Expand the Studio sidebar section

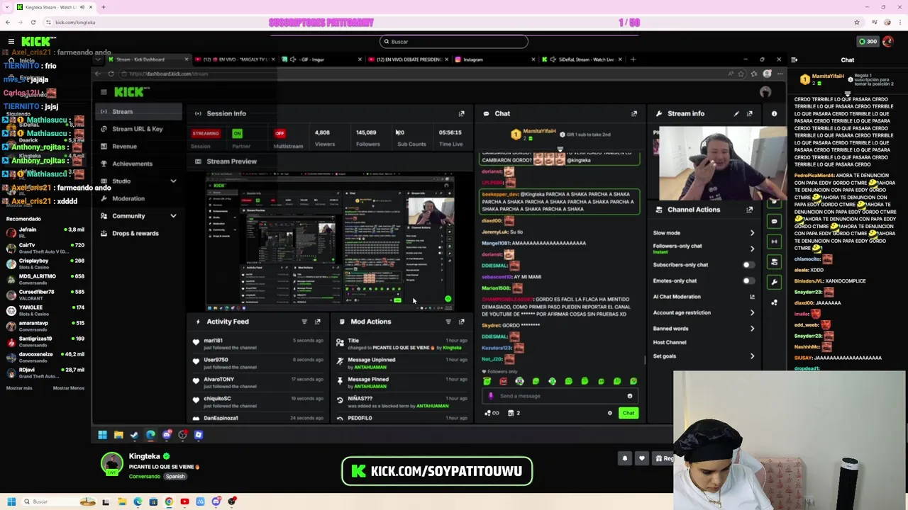pyautogui.click(x=173, y=181)
